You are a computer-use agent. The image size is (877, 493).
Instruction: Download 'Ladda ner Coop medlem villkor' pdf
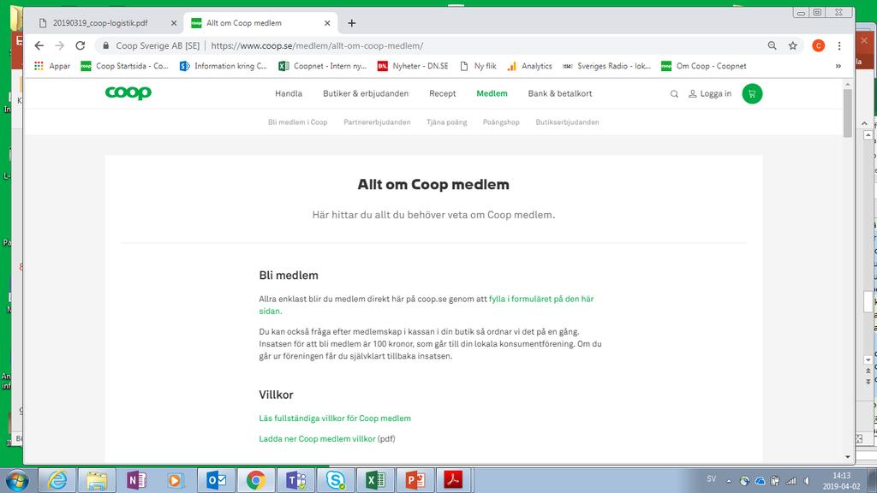[317, 439]
